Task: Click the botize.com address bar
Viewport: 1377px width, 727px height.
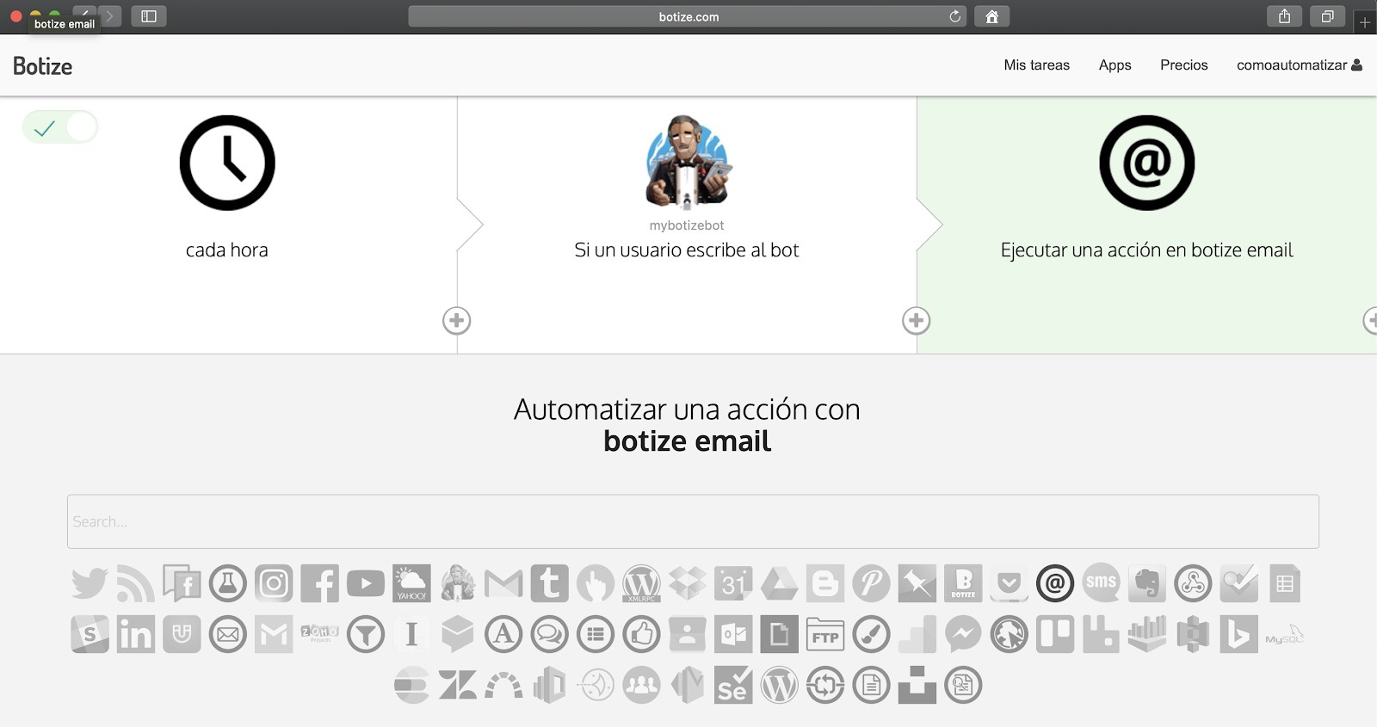Action: pos(688,16)
